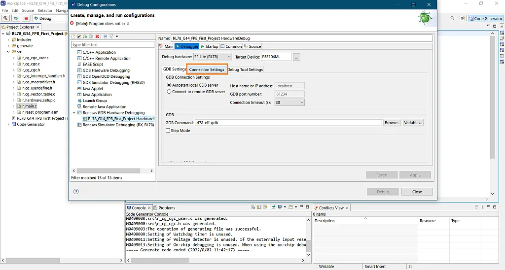This screenshot has width=505, height=270.
Task: Open the Code Generator perspective button
Action: (486, 18)
